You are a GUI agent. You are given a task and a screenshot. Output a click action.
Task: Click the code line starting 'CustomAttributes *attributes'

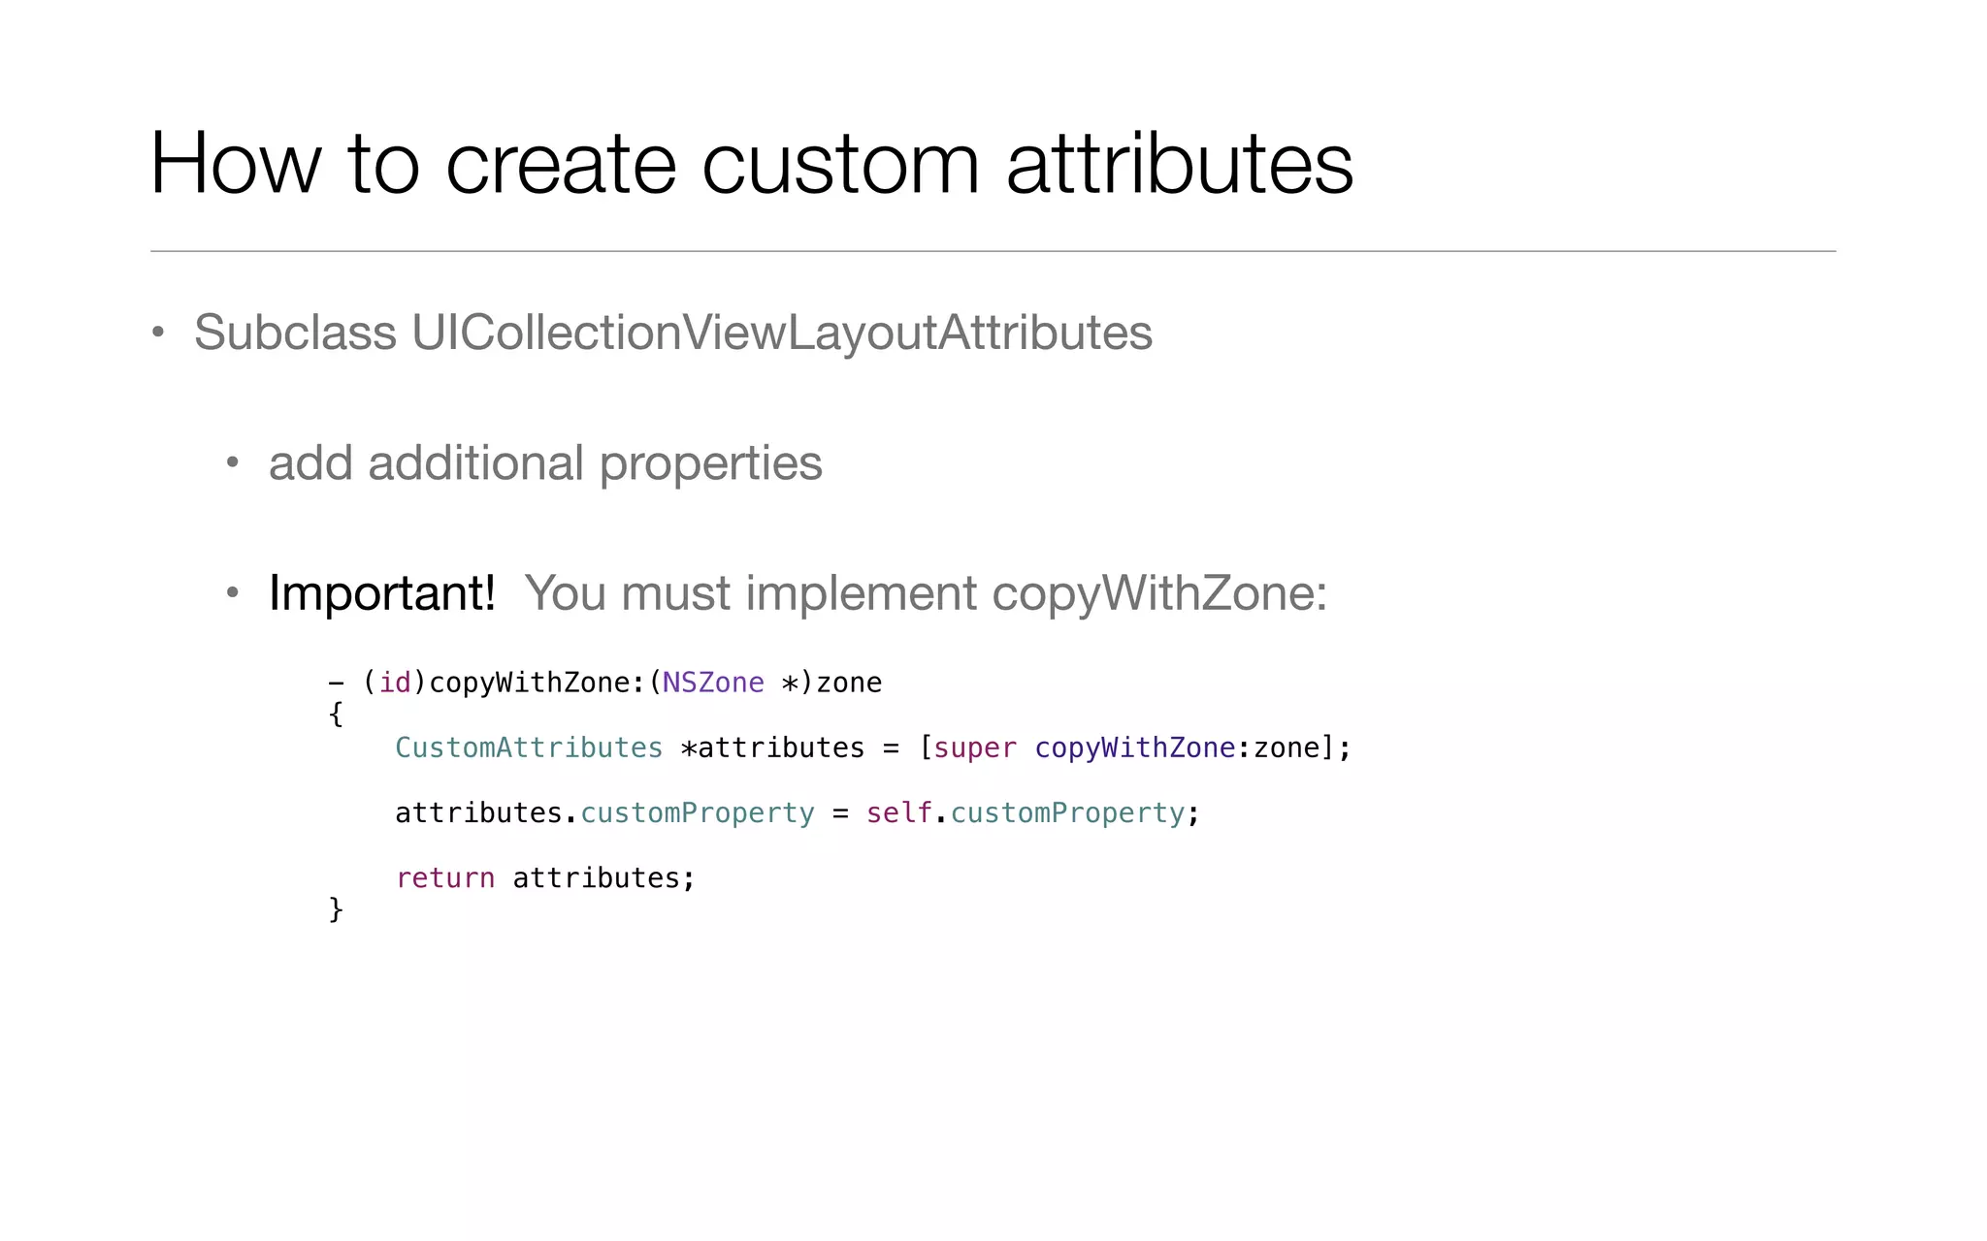873,748
